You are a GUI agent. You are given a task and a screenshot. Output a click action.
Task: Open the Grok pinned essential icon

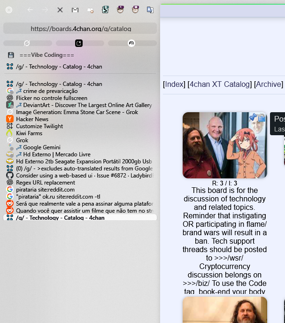(28, 43)
